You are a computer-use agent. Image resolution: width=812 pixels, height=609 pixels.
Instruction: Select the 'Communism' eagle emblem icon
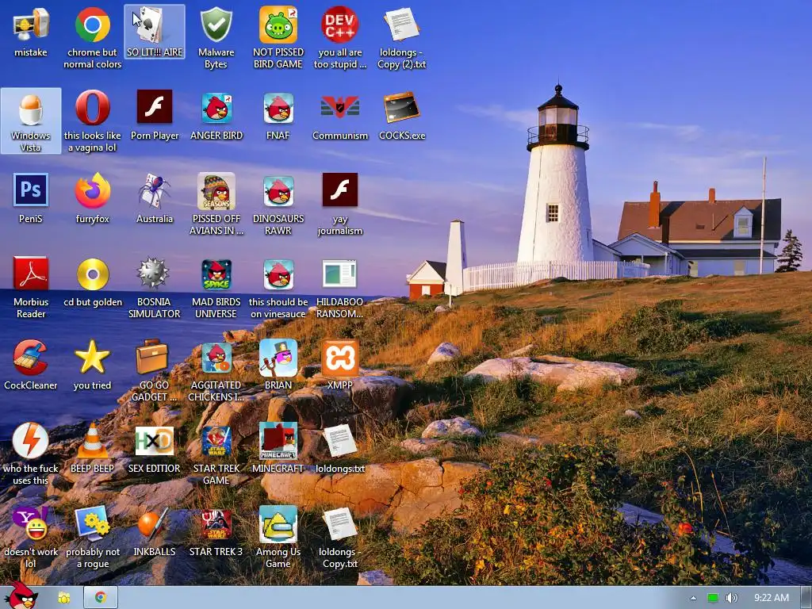340,116
